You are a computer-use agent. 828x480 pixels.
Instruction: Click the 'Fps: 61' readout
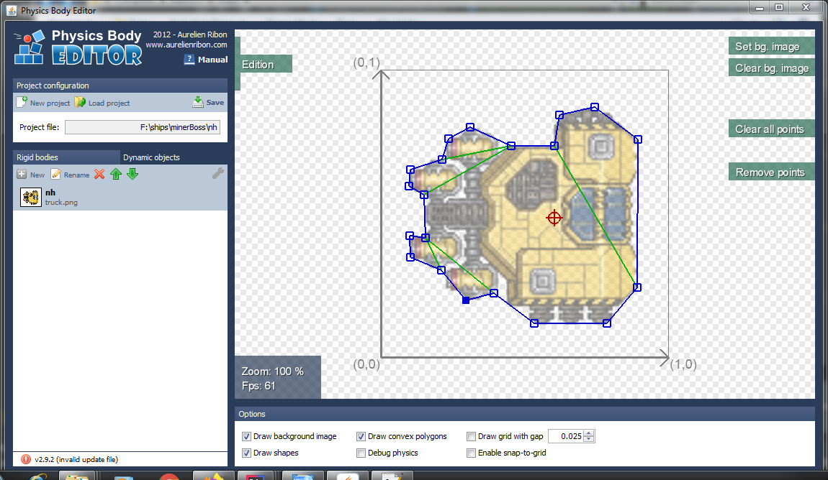(258, 386)
